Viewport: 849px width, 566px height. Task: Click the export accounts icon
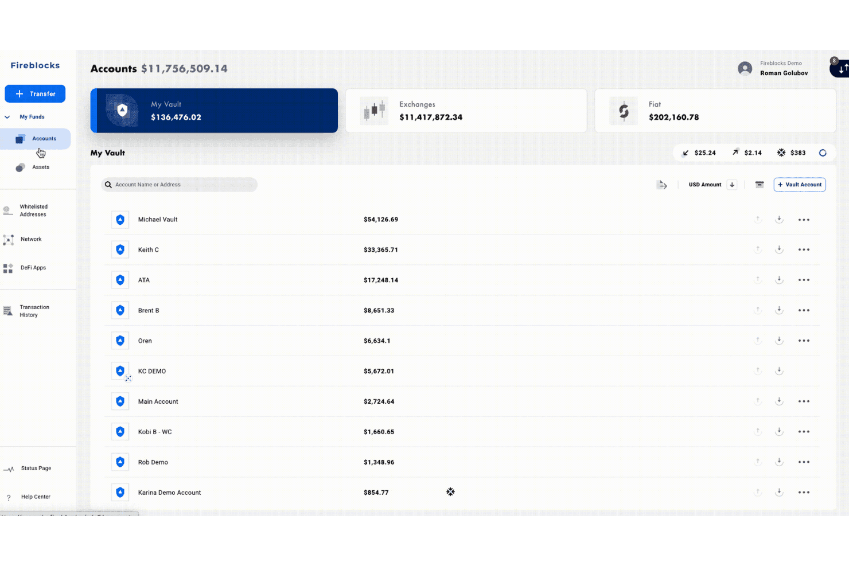tap(661, 185)
